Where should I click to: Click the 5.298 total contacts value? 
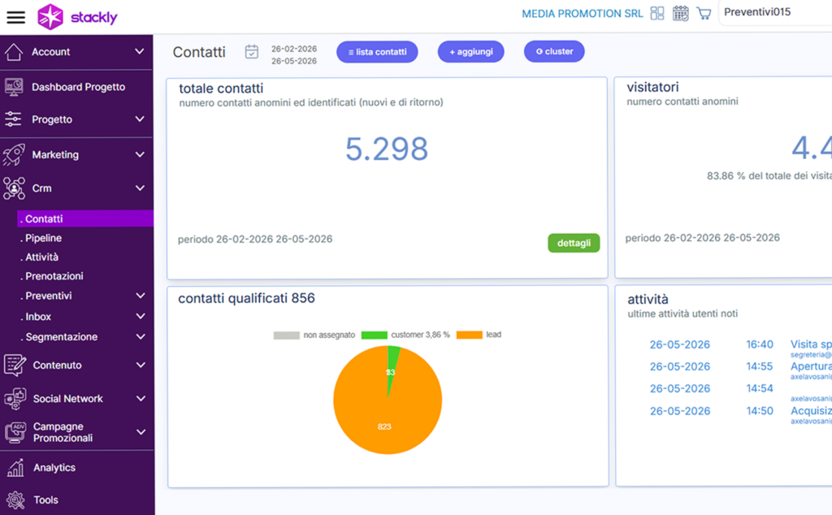pyautogui.click(x=386, y=149)
